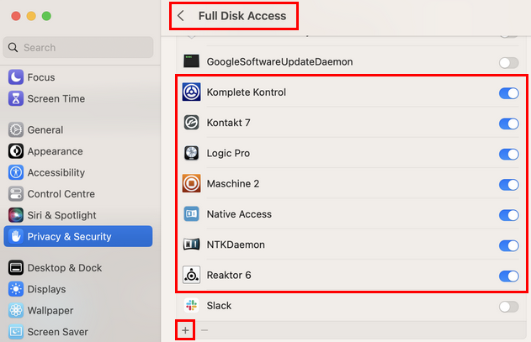
Task: Click the Native Access app icon
Action: [x=191, y=214]
